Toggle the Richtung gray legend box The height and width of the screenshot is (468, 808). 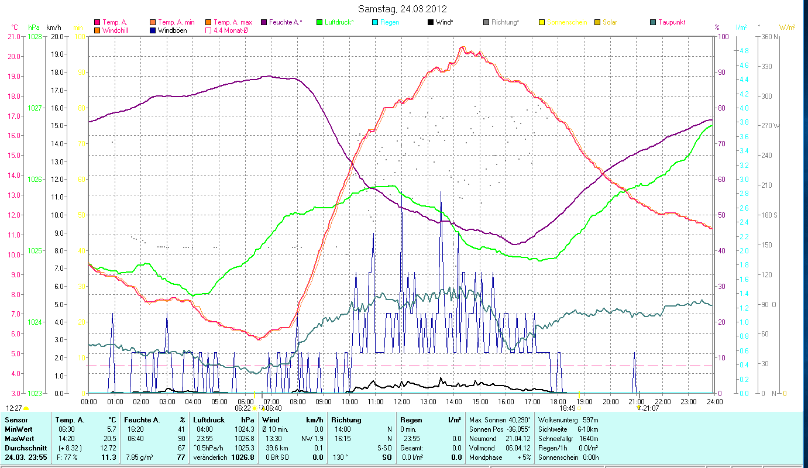(x=486, y=22)
